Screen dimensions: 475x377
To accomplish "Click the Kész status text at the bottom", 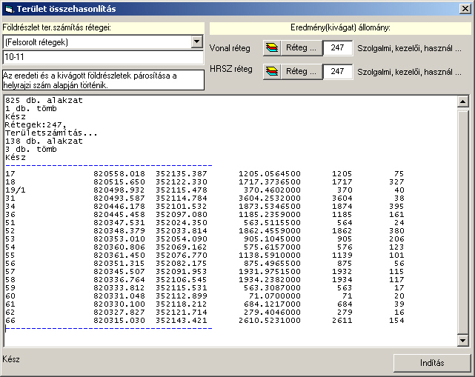I will [x=11, y=359].
